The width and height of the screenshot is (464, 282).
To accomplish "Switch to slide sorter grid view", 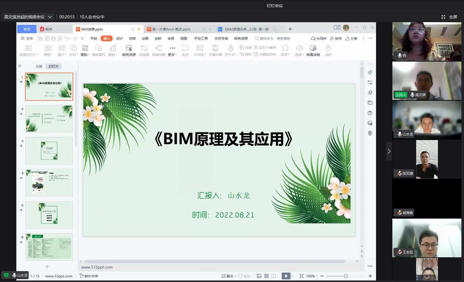I will (266, 276).
